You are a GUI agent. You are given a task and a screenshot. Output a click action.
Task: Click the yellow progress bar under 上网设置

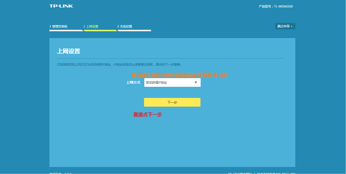(x=100, y=30)
